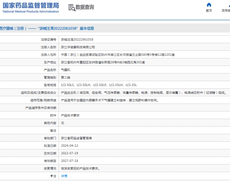Click the change status 核发变更后的产品技术要求

(x=80, y=168)
